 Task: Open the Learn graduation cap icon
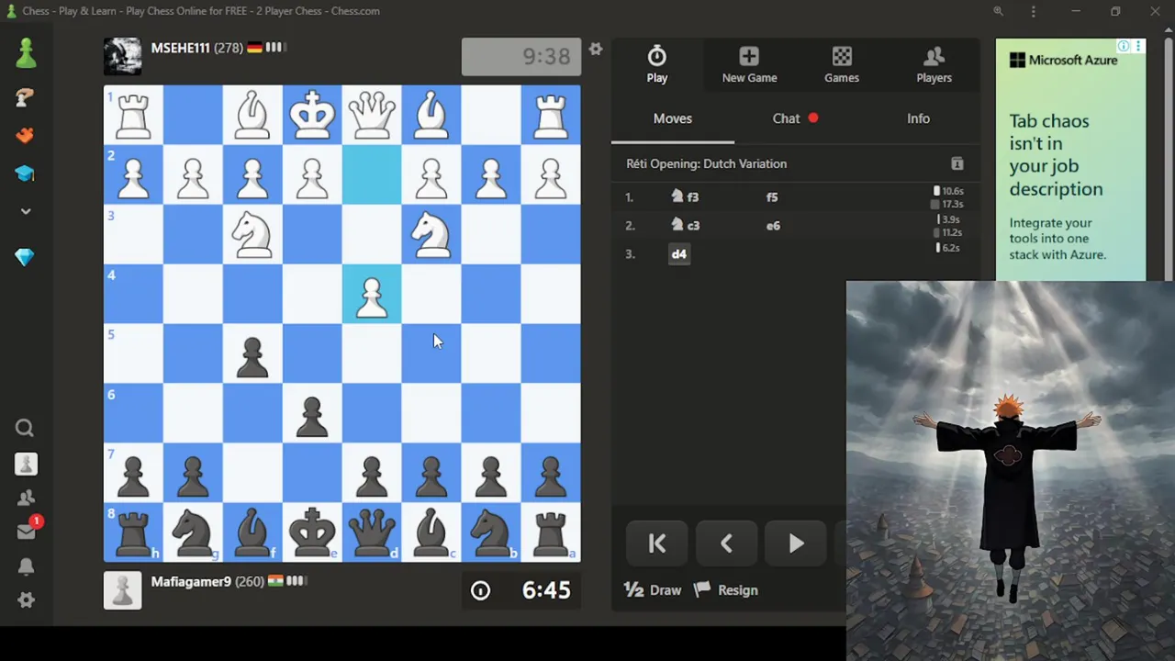pyautogui.click(x=26, y=174)
